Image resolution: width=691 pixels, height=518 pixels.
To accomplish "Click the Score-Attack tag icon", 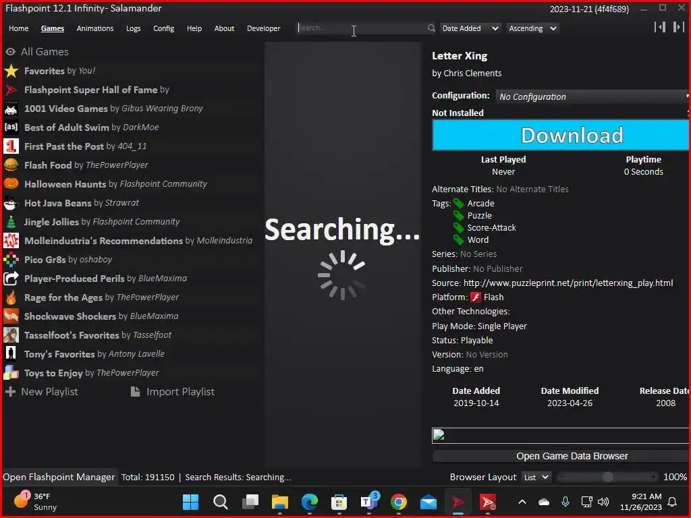I will (459, 228).
